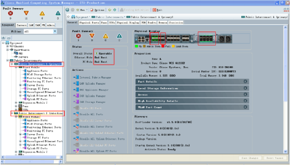Open the PSUs tab
Viewport: 290px width, 165px height.
112,22
